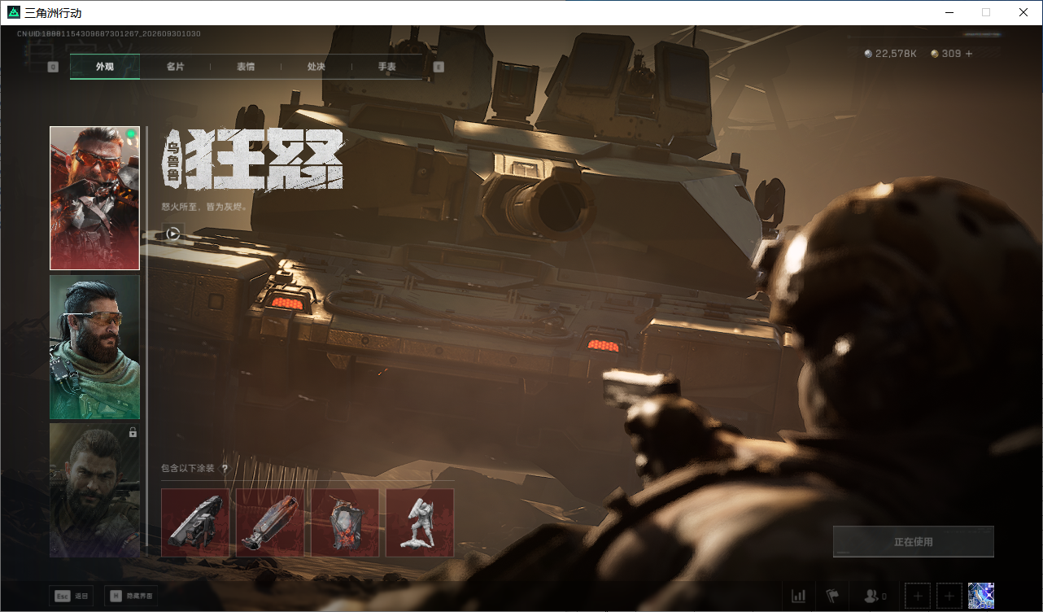The height and width of the screenshot is (612, 1043).
Task: Select the 狂怒 red operator skin thumbnail
Action: pos(94,198)
